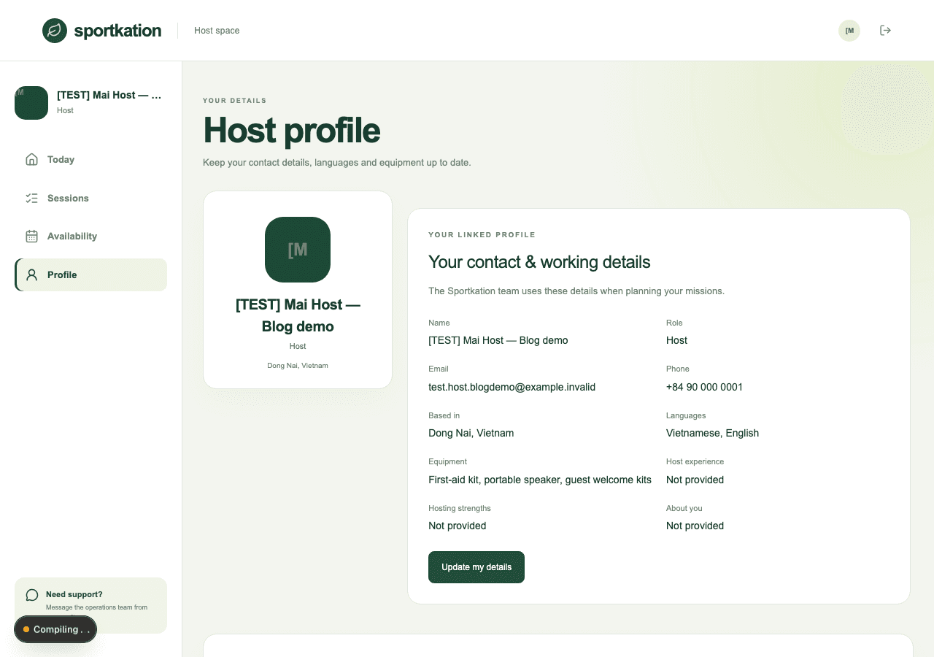Open the Today menu item
The height and width of the screenshot is (657, 934).
click(x=90, y=160)
